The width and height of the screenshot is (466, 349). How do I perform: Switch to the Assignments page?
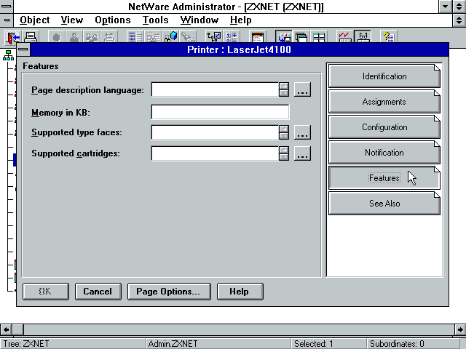point(384,102)
